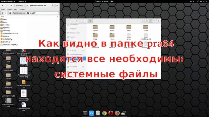Viewport: 209px width, 117px height.
Task: Click the /pra64/ location input field
Action: [x=42, y=13]
